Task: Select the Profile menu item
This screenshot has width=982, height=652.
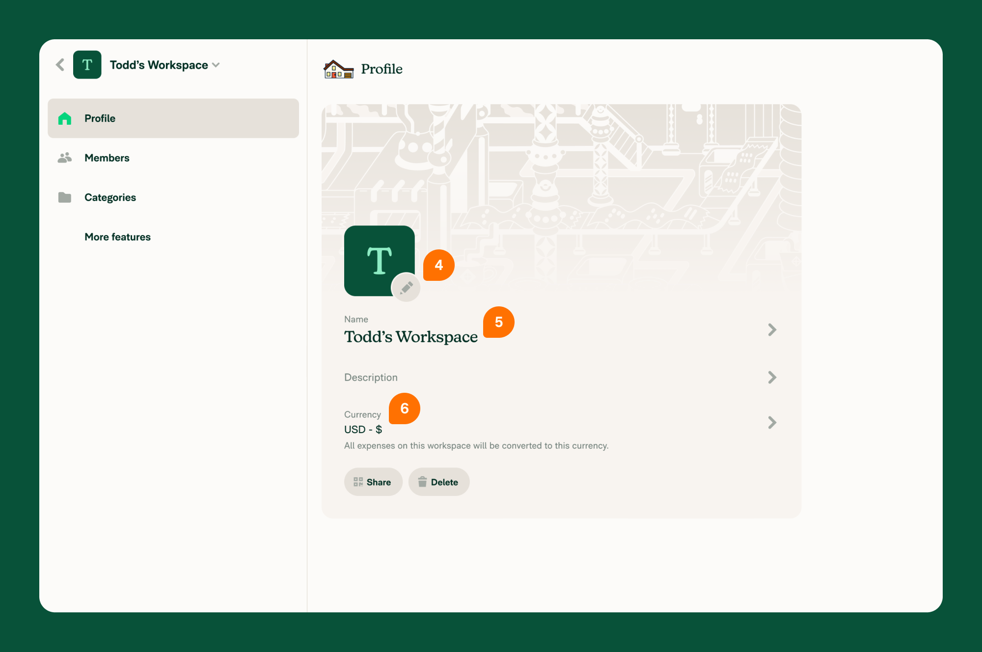Action: pyautogui.click(x=173, y=118)
